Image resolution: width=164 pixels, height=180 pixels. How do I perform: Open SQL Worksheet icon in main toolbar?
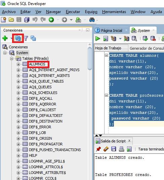click(78, 20)
